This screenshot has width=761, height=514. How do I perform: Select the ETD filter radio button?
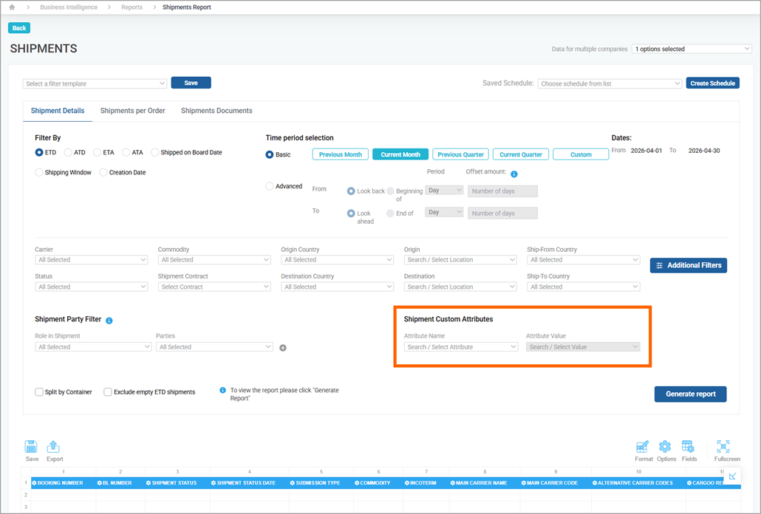(x=39, y=152)
